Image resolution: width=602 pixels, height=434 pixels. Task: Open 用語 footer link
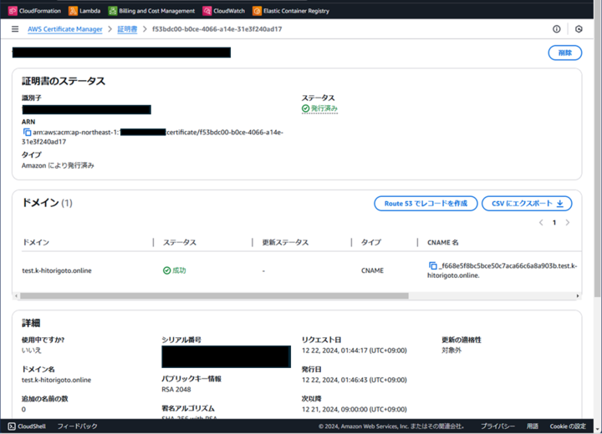(532, 426)
